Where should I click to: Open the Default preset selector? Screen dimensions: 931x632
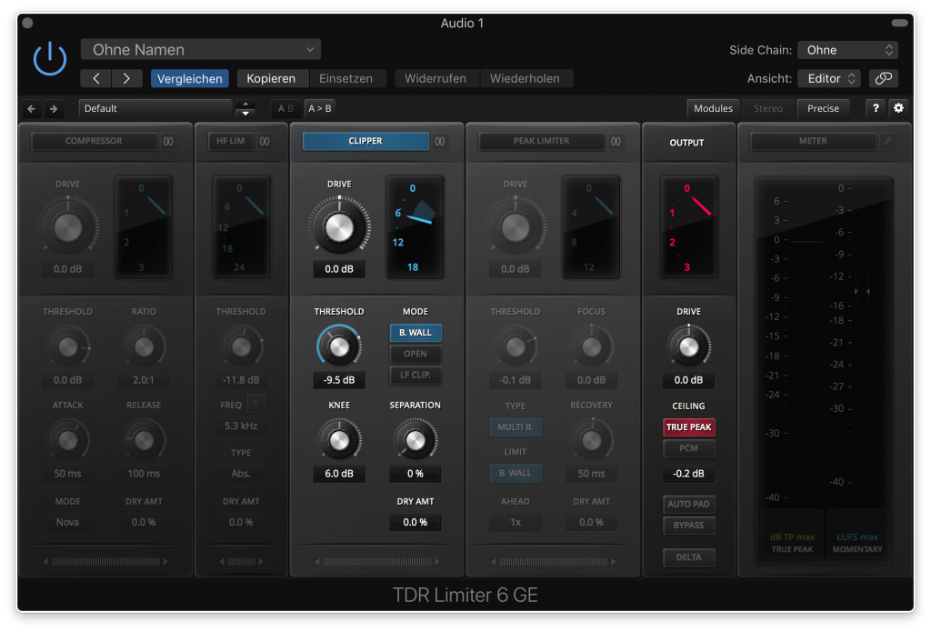click(x=155, y=109)
